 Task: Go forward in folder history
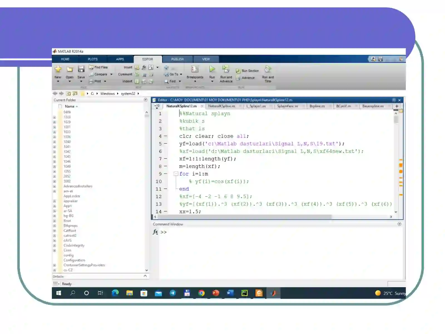point(61,94)
